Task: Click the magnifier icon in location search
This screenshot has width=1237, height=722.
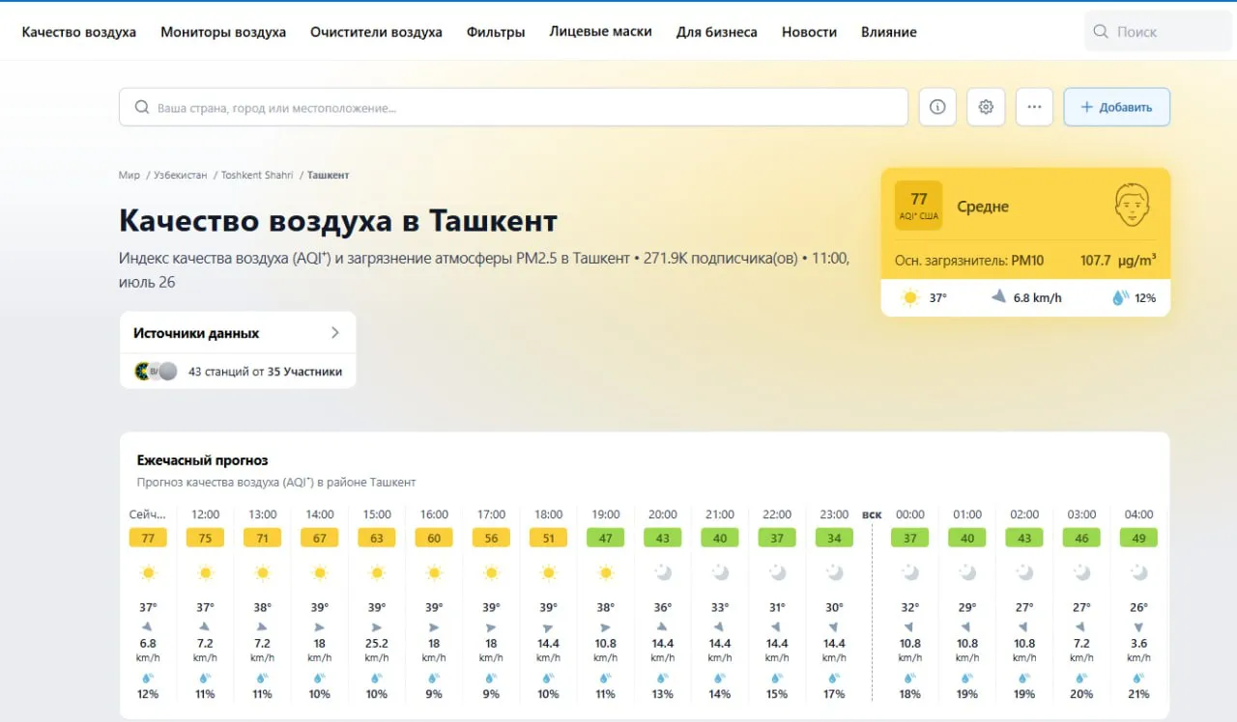Action: pos(142,108)
